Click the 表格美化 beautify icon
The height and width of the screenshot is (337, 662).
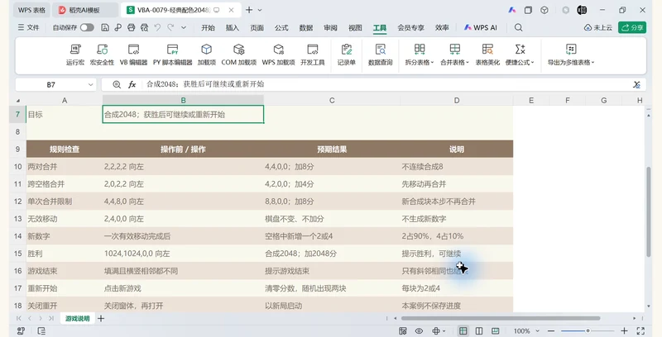tap(487, 50)
